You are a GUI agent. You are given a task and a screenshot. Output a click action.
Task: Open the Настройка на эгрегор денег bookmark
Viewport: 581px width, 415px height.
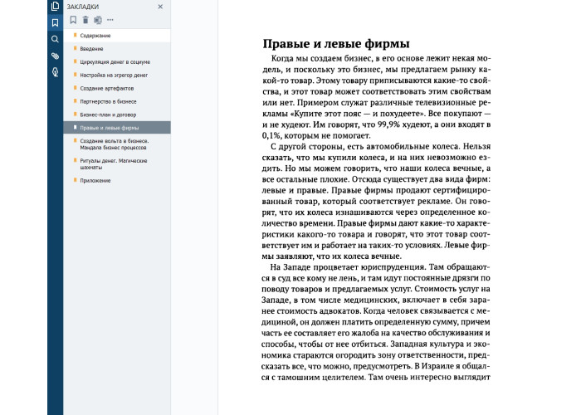(114, 75)
